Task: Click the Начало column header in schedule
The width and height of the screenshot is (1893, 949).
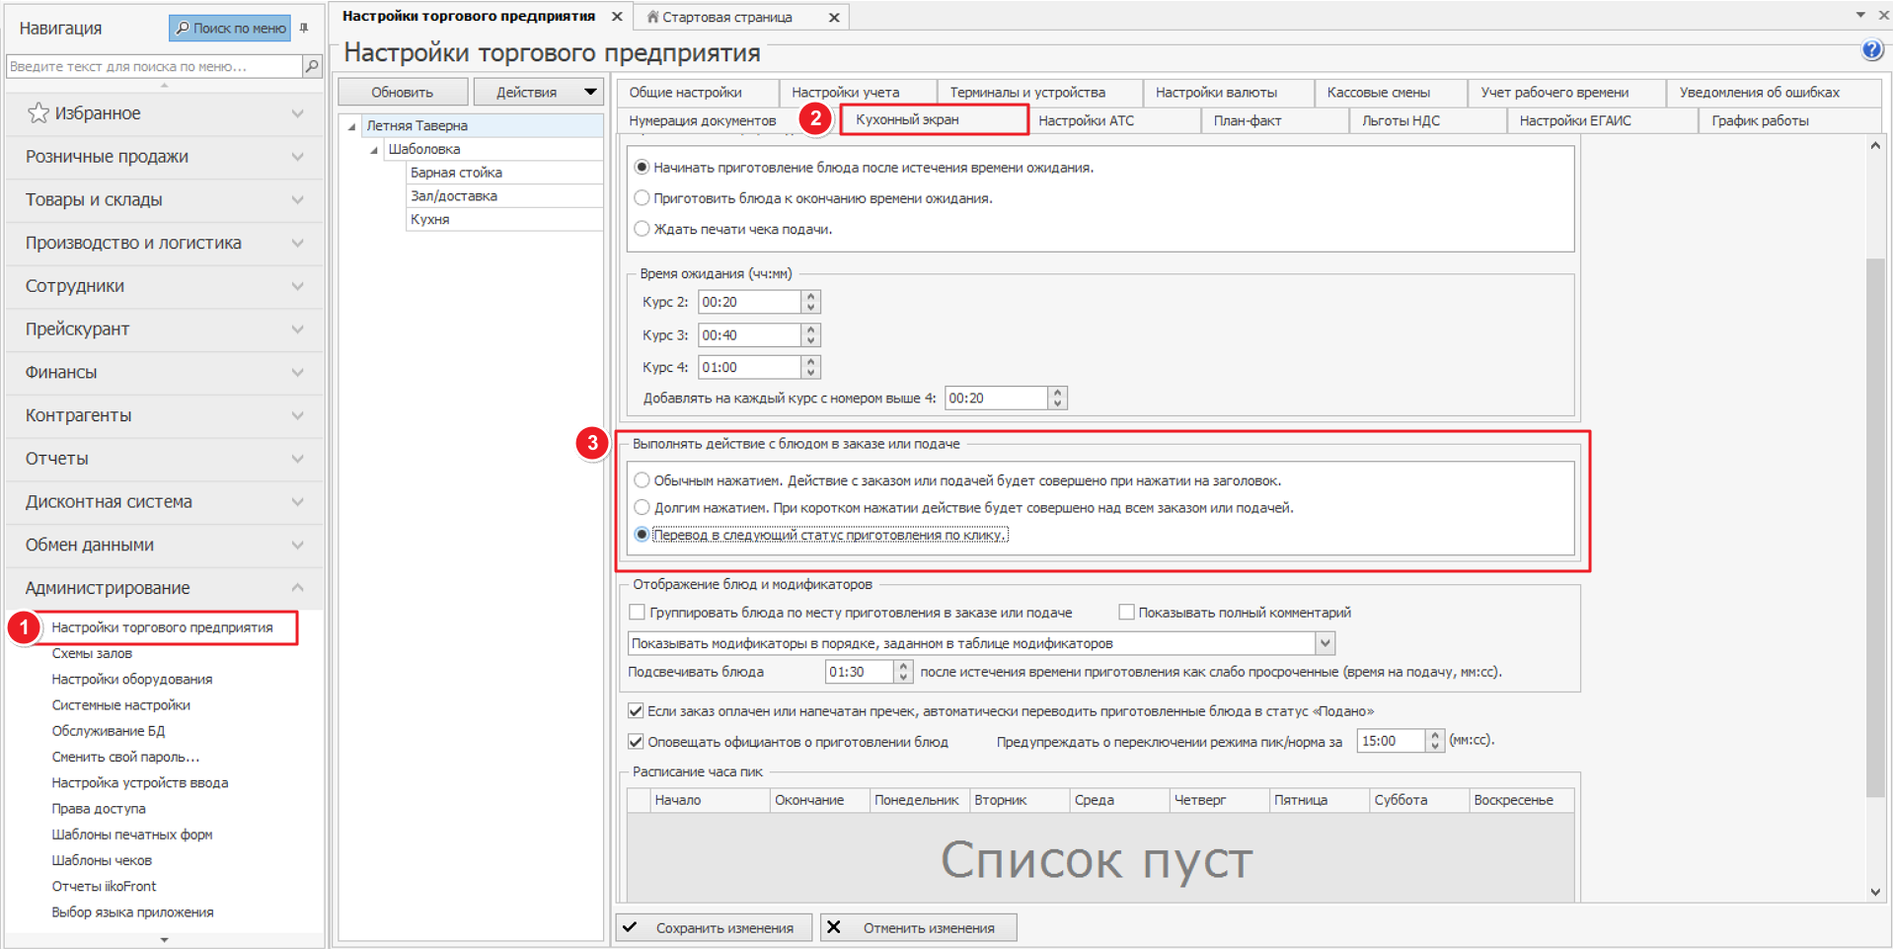Action: pyautogui.click(x=710, y=800)
